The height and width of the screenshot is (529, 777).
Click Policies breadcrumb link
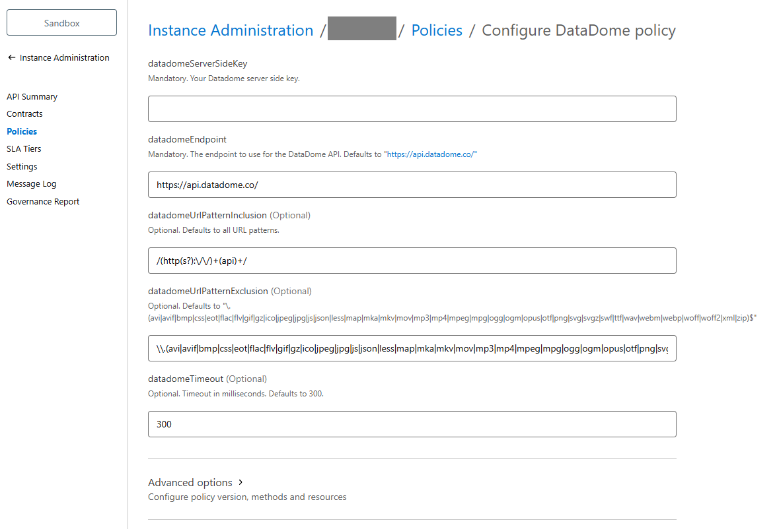[437, 30]
